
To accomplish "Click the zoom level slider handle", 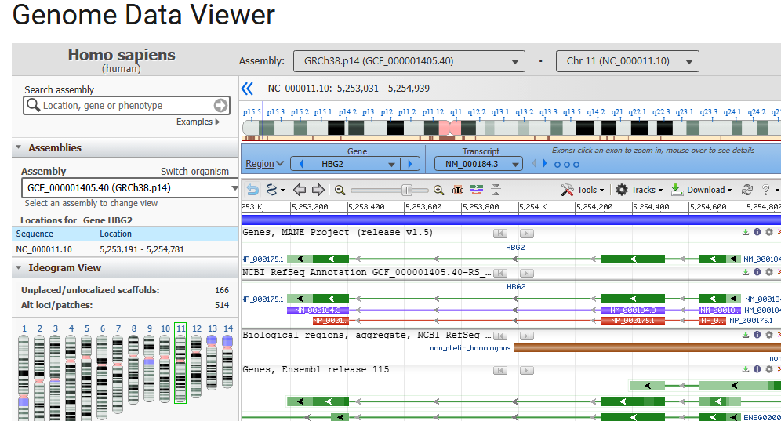I will pyautogui.click(x=407, y=190).
